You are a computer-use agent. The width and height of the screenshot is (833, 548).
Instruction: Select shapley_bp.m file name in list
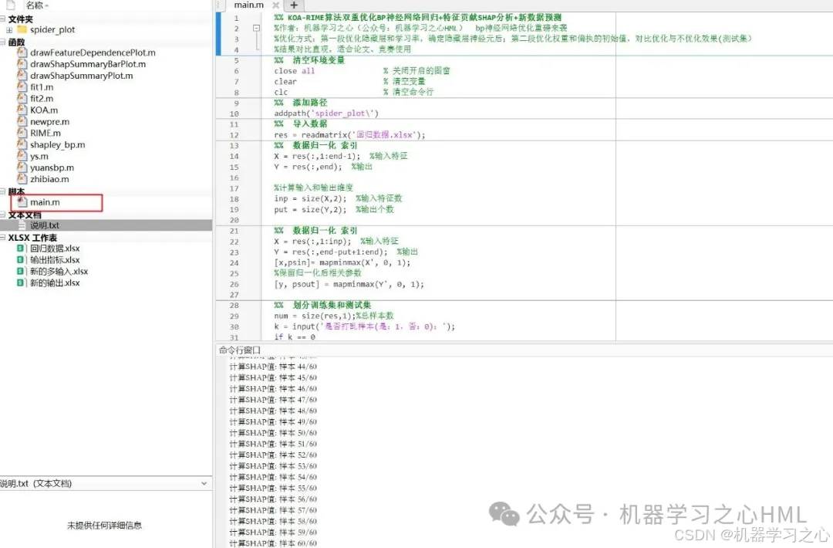pyautogui.click(x=58, y=144)
